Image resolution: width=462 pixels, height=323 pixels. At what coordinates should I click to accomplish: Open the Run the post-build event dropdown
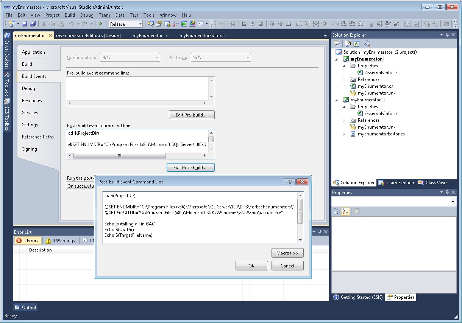[x=80, y=186]
